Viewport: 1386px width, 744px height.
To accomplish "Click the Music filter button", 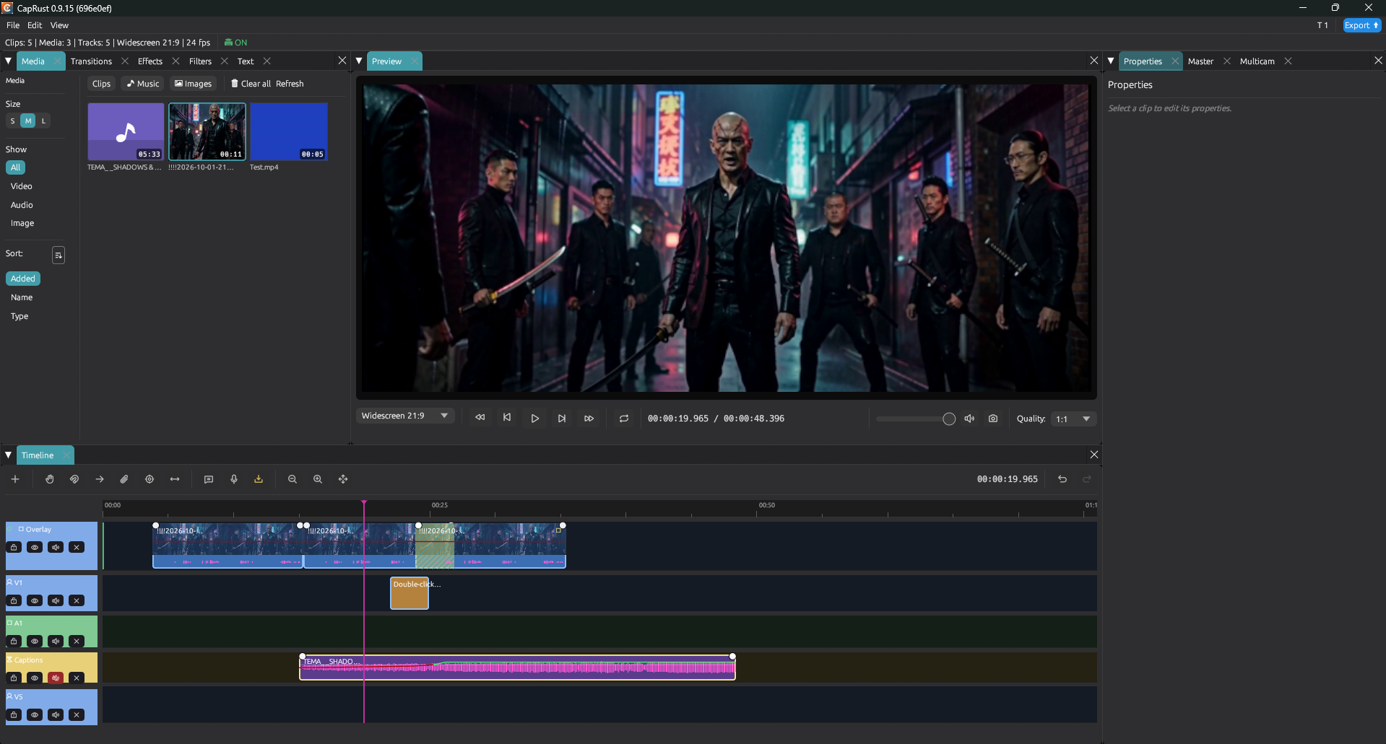I will tap(143, 84).
